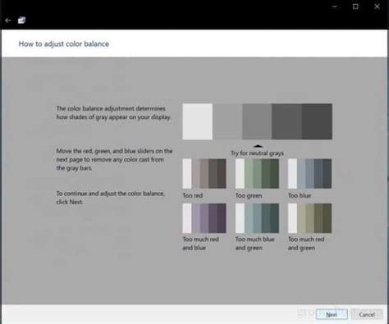This screenshot has height=324, width=389.
Task: Click the Next button
Action: click(x=332, y=314)
